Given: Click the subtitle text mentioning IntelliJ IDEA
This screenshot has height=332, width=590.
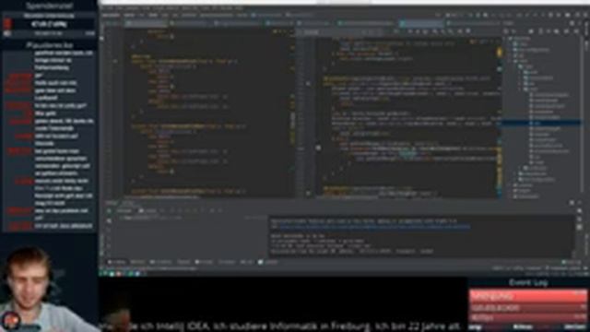Looking at the screenshot, I should [280, 326].
